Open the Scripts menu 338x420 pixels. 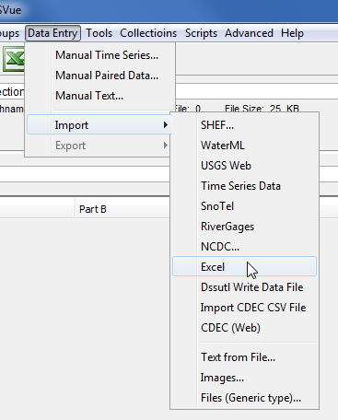click(x=201, y=33)
